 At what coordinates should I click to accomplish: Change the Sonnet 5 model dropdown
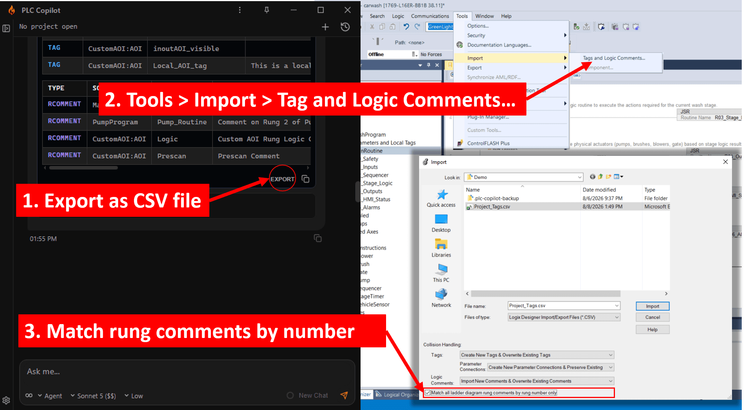pyautogui.click(x=93, y=396)
